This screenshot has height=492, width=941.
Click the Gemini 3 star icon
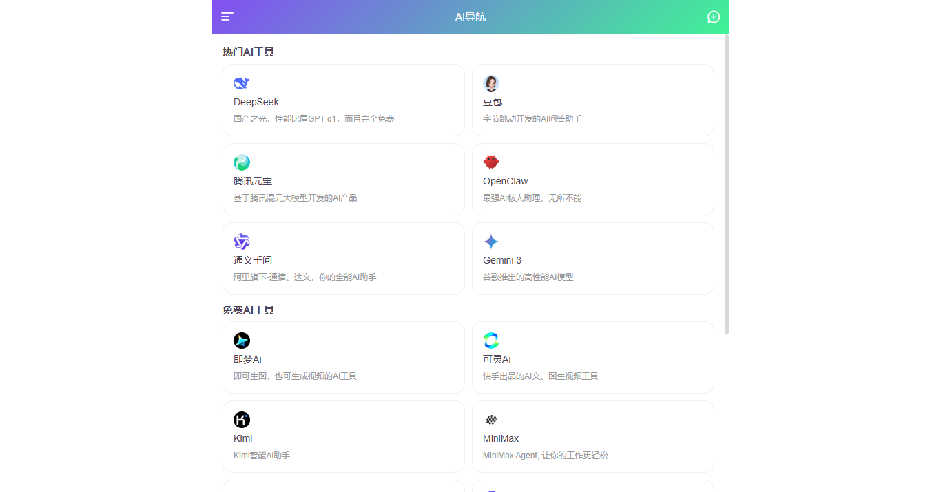point(491,242)
